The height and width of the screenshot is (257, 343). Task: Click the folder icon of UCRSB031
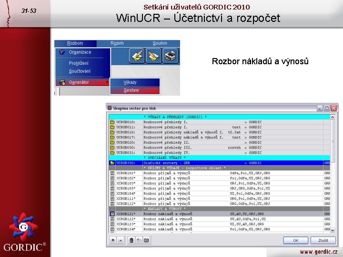[112, 153]
